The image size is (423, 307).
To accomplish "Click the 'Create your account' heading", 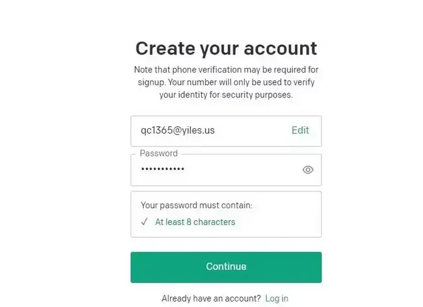I will (x=226, y=48).
